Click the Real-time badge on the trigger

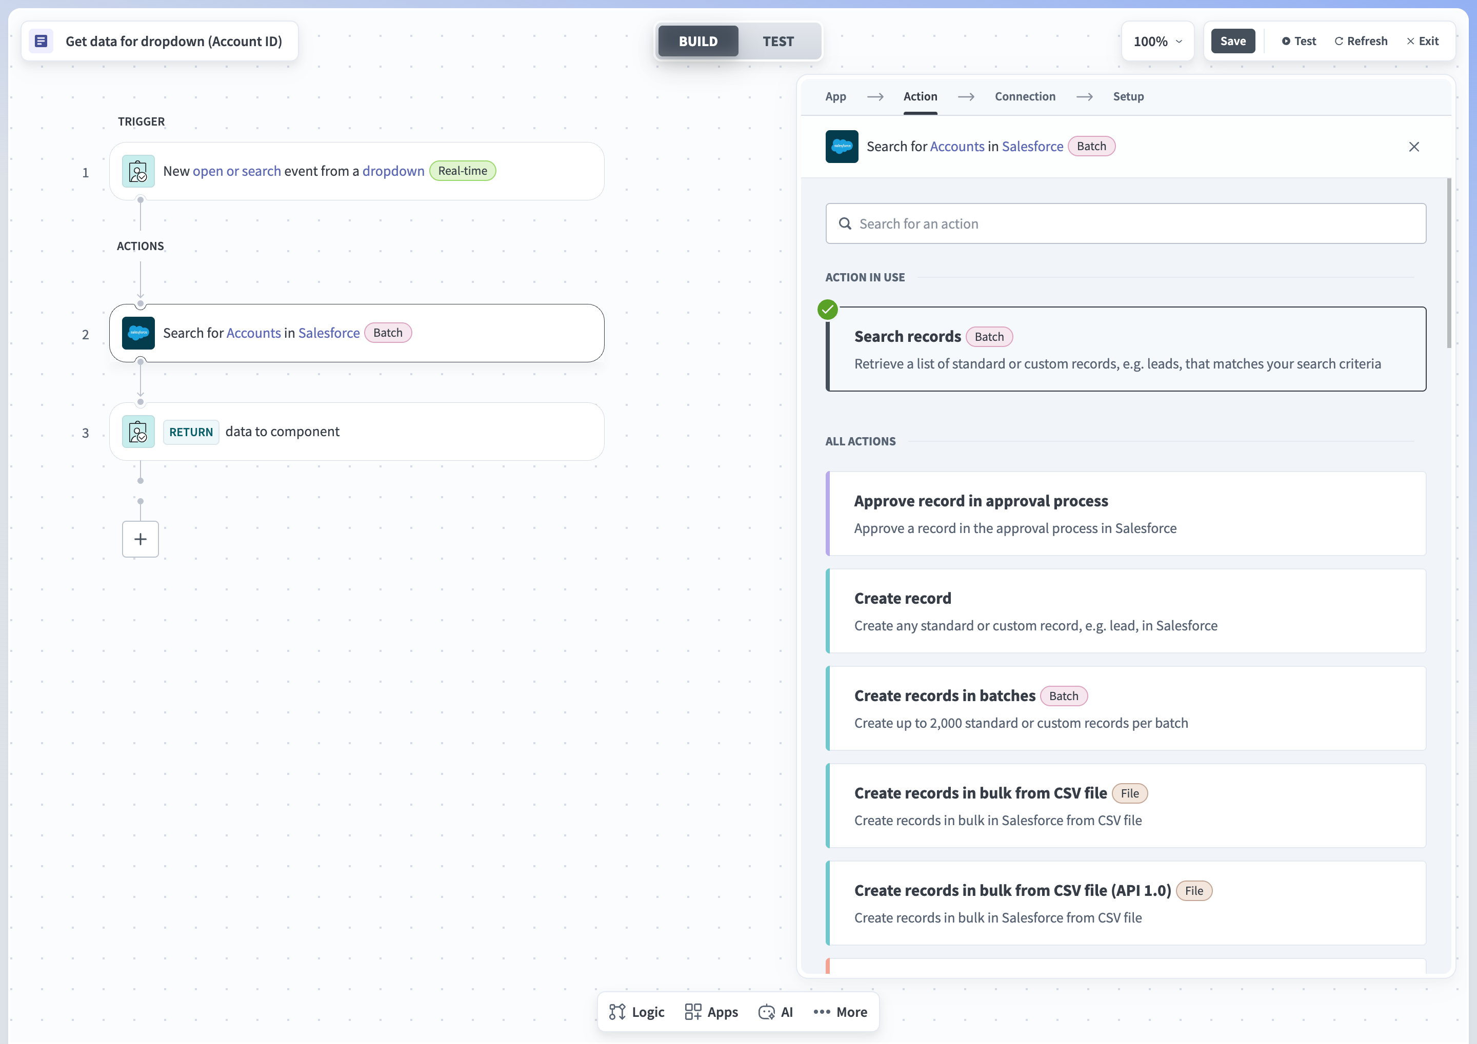[x=463, y=171]
